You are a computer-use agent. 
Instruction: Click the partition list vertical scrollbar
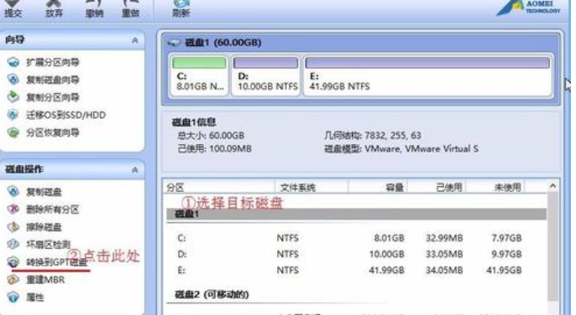coord(552,246)
